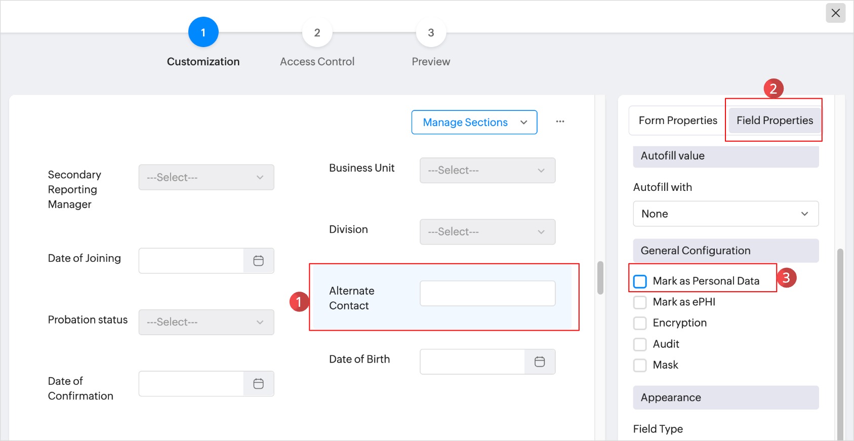
Task: Open the Date of Birth calendar picker
Action: click(x=540, y=362)
